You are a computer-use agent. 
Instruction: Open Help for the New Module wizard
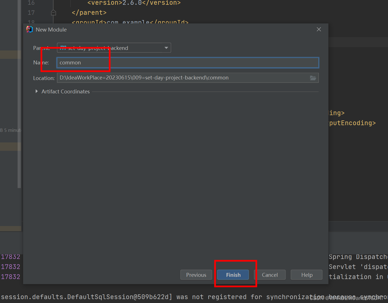[x=306, y=275]
